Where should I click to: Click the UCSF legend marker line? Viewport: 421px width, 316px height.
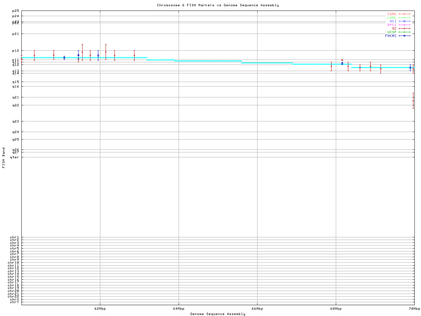[404, 32]
